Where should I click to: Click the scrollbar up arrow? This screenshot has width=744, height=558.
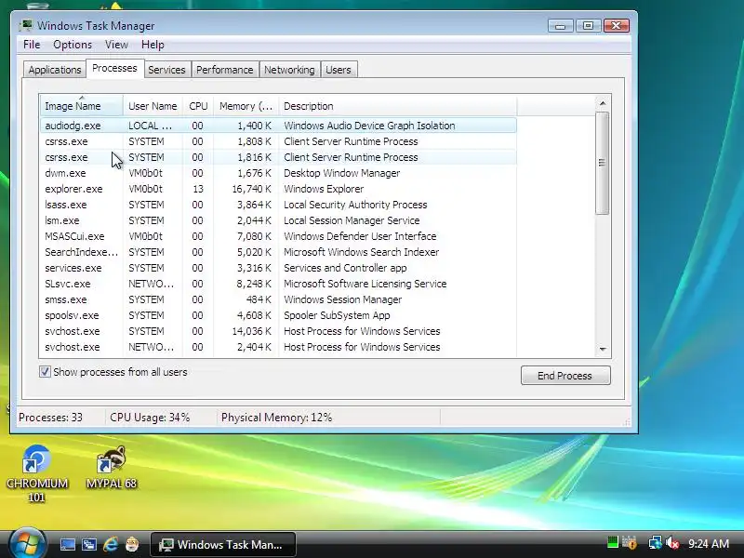tap(603, 103)
